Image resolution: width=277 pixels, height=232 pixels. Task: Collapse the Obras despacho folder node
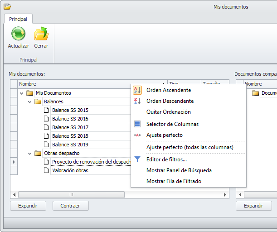point(29,154)
